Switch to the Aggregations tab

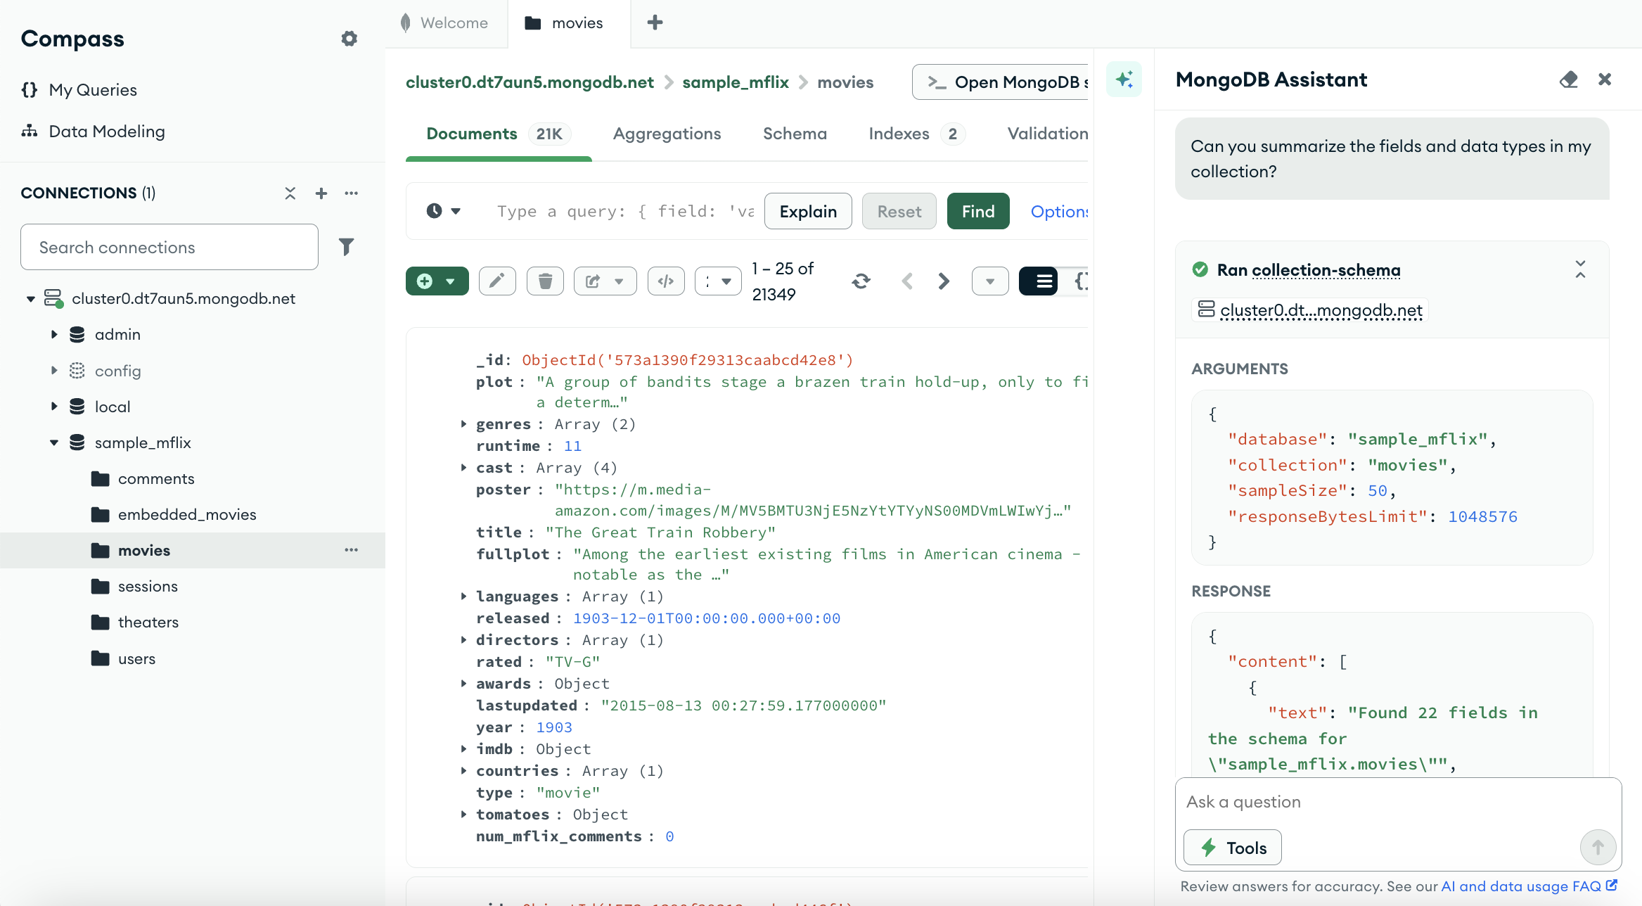tap(667, 134)
